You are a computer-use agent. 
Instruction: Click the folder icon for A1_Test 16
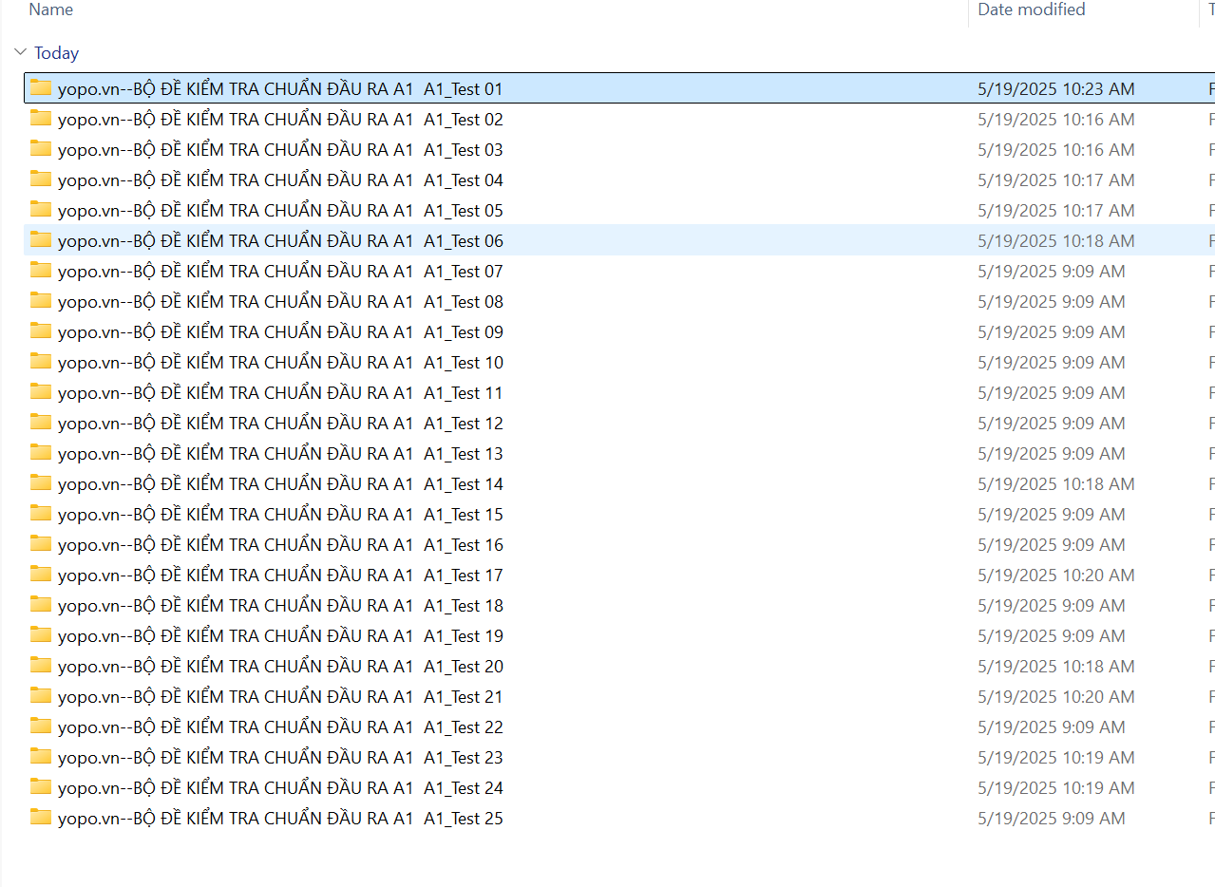pyautogui.click(x=40, y=544)
